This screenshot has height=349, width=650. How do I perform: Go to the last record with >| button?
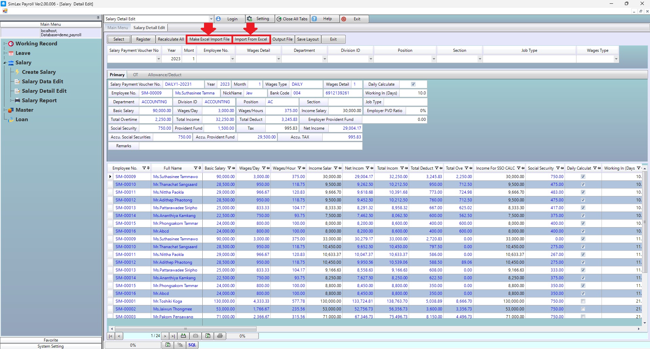pos(173,336)
